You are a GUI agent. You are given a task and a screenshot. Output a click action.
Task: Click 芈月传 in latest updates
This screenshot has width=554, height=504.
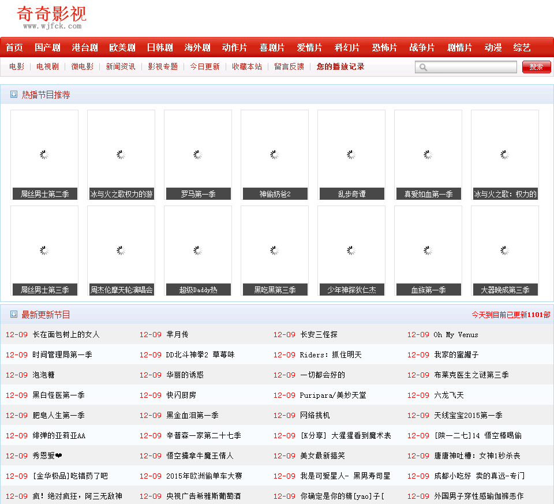(x=177, y=334)
